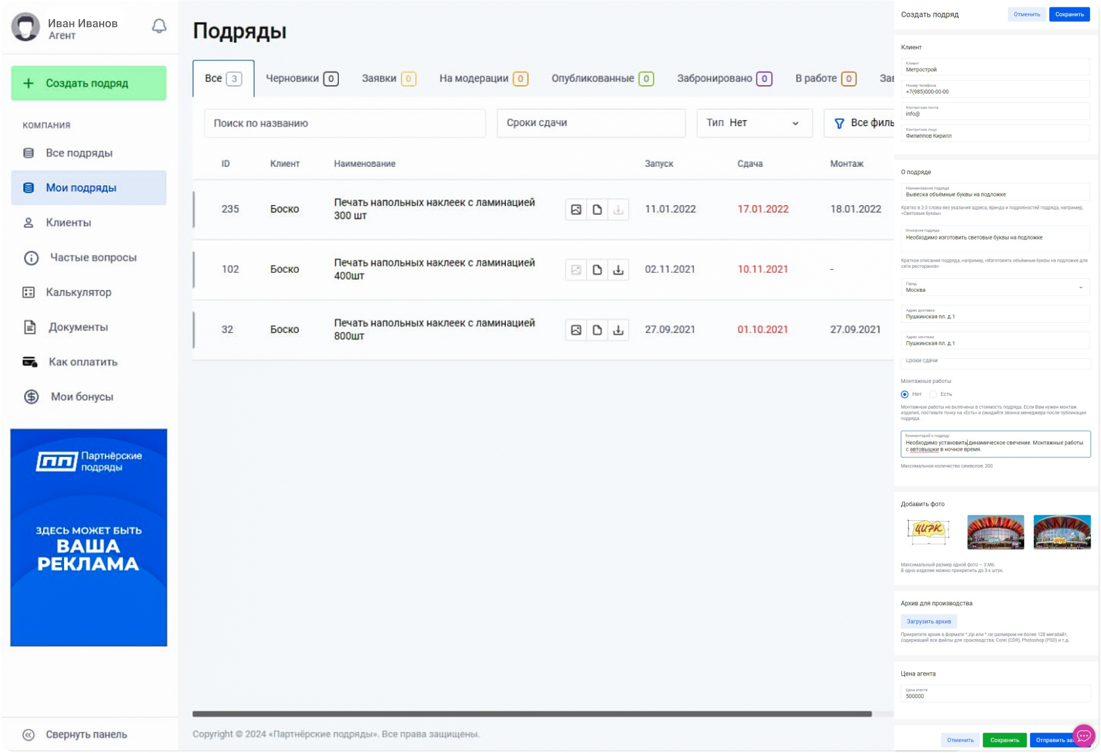Click the Загрузить архив button
Screen dimensions: 1101x753
pos(928,621)
